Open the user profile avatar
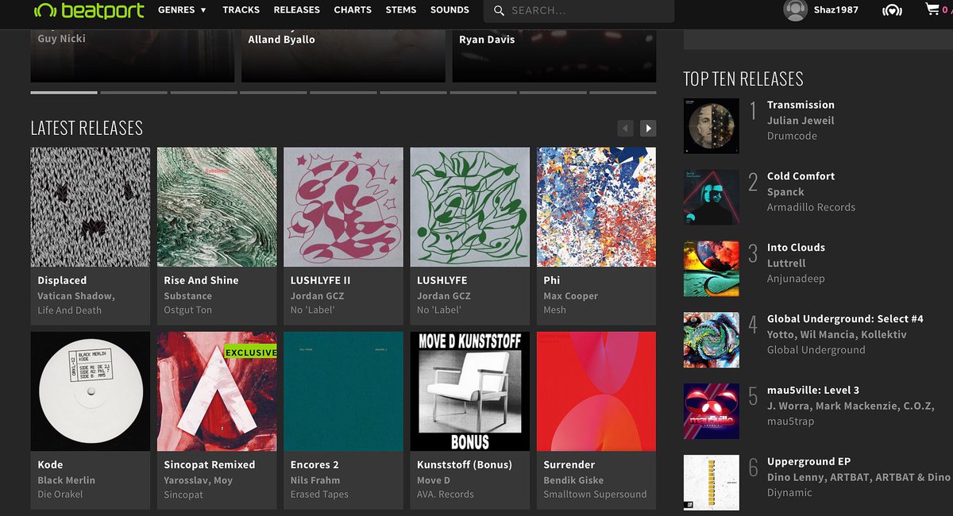The width and height of the screenshot is (953, 516). pyautogui.click(x=795, y=10)
